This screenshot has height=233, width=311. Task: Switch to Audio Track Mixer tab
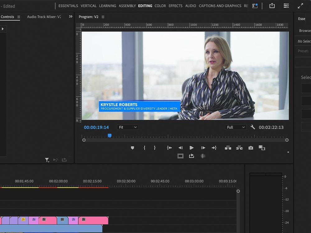(x=44, y=17)
